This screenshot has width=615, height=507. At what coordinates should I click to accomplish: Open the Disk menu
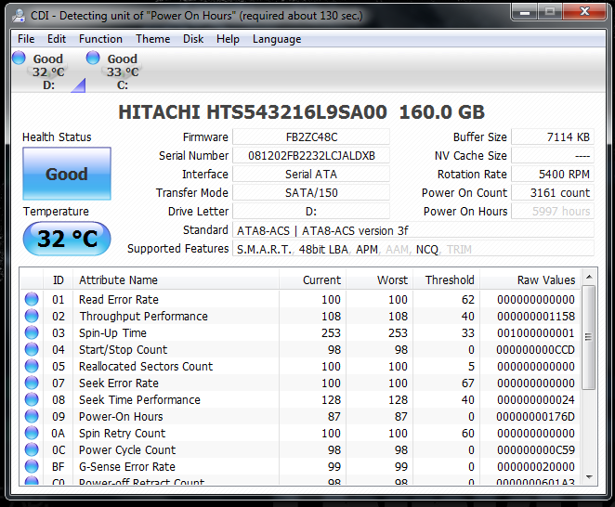click(193, 39)
